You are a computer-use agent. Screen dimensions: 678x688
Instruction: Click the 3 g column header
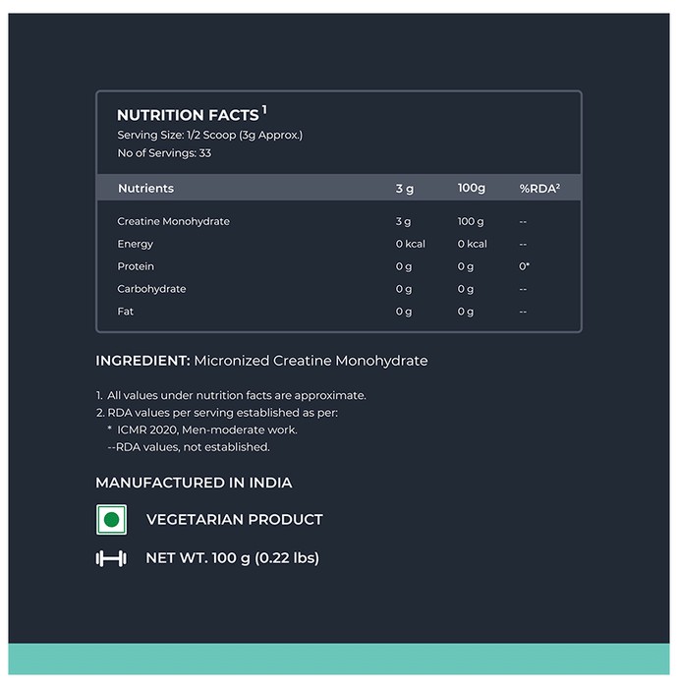pos(405,189)
